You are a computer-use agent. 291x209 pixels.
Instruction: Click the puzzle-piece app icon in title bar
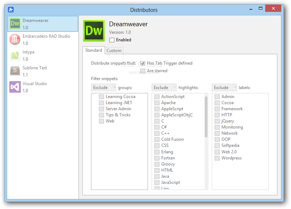(x=11, y=9)
